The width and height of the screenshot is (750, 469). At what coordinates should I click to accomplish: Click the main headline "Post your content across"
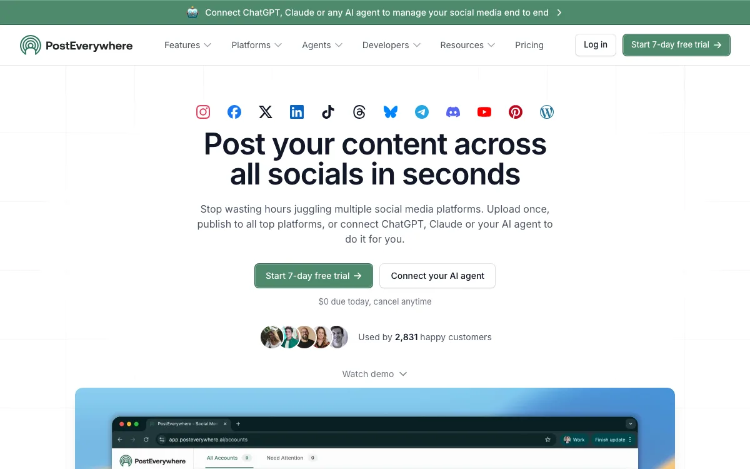pyautogui.click(x=375, y=144)
